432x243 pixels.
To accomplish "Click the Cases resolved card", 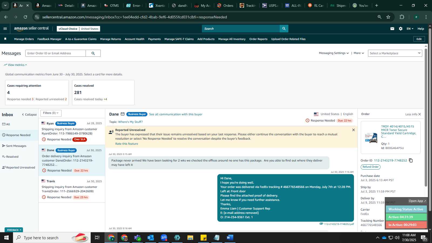I will 103,93.
